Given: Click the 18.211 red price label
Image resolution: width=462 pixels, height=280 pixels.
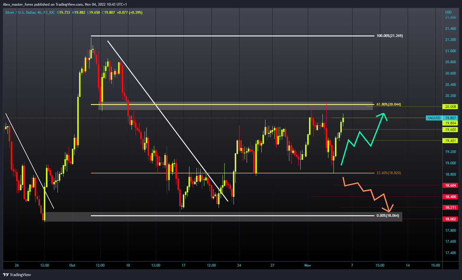Looking at the screenshot, I should click(x=450, y=208).
